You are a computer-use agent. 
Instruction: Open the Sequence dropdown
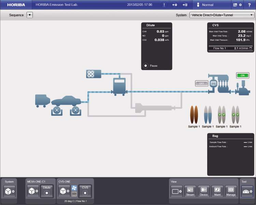click(x=30, y=15)
